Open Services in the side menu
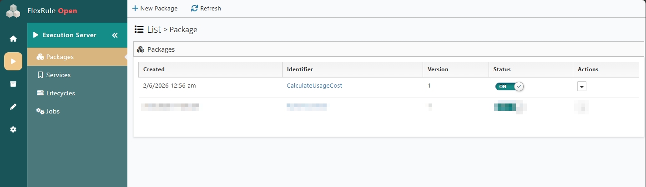The width and height of the screenshot is (646, 187). pyautogui.click(x=77, y=75)
